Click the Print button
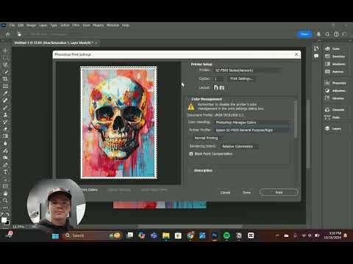The image size is (353, 264). [279, 192]
